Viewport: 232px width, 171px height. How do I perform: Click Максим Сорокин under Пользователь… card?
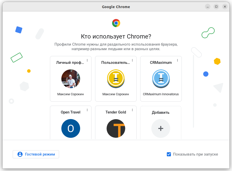pos(116,94)
